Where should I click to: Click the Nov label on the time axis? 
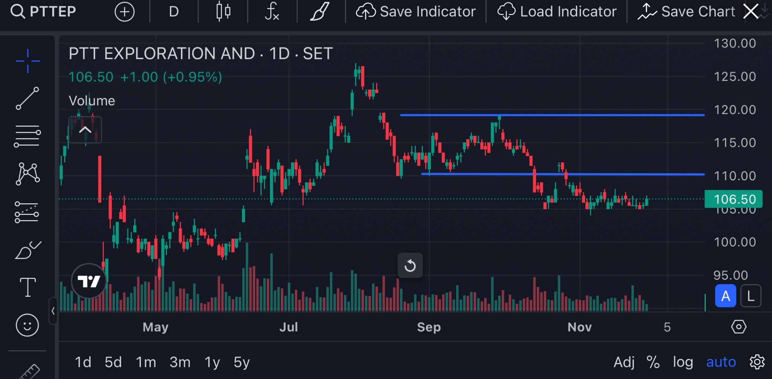(x=580, y=327)
